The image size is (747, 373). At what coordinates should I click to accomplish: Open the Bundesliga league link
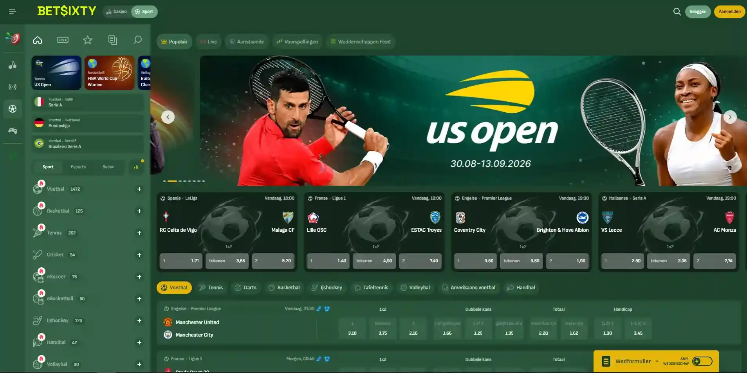(88, 123)
